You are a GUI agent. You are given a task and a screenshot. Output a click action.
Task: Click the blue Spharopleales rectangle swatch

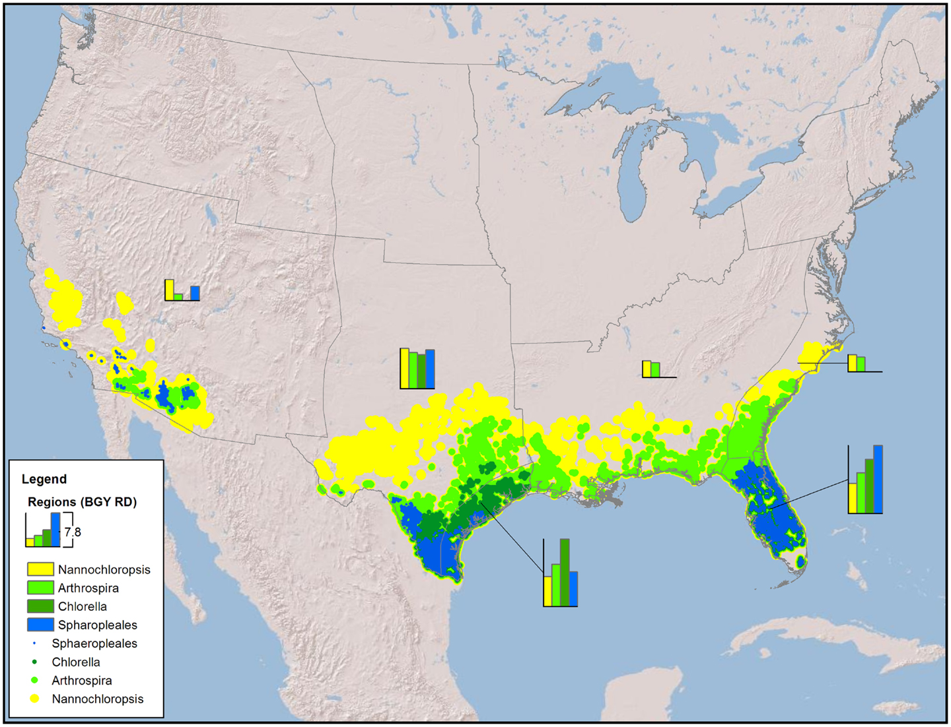pos(40,624)
